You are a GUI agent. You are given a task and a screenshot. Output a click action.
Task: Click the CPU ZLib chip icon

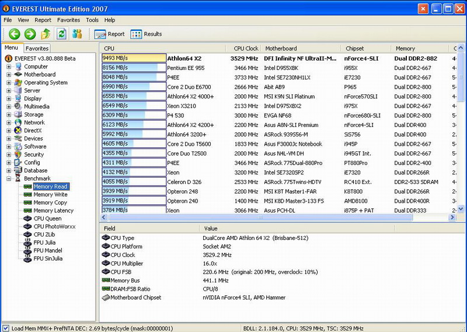(27, 235)
